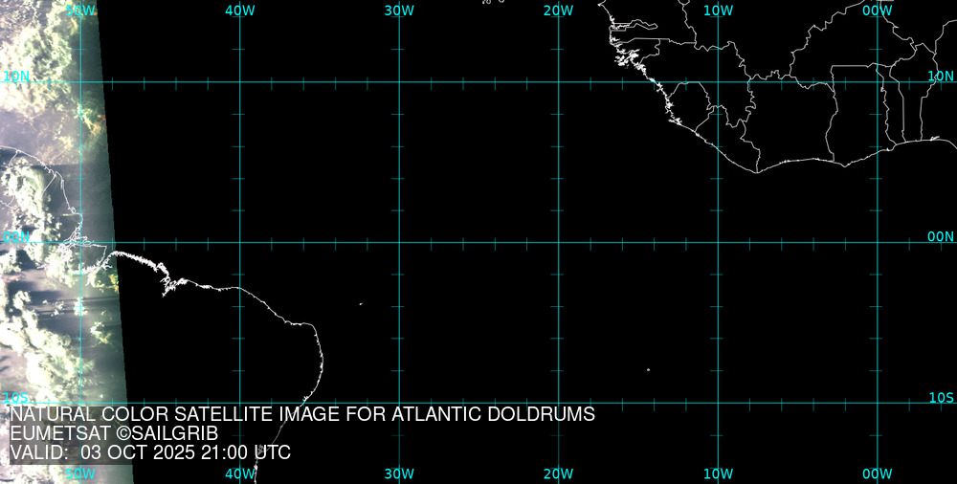
Task: Click the grid intersection of 40W and equator
Action: 239,242
